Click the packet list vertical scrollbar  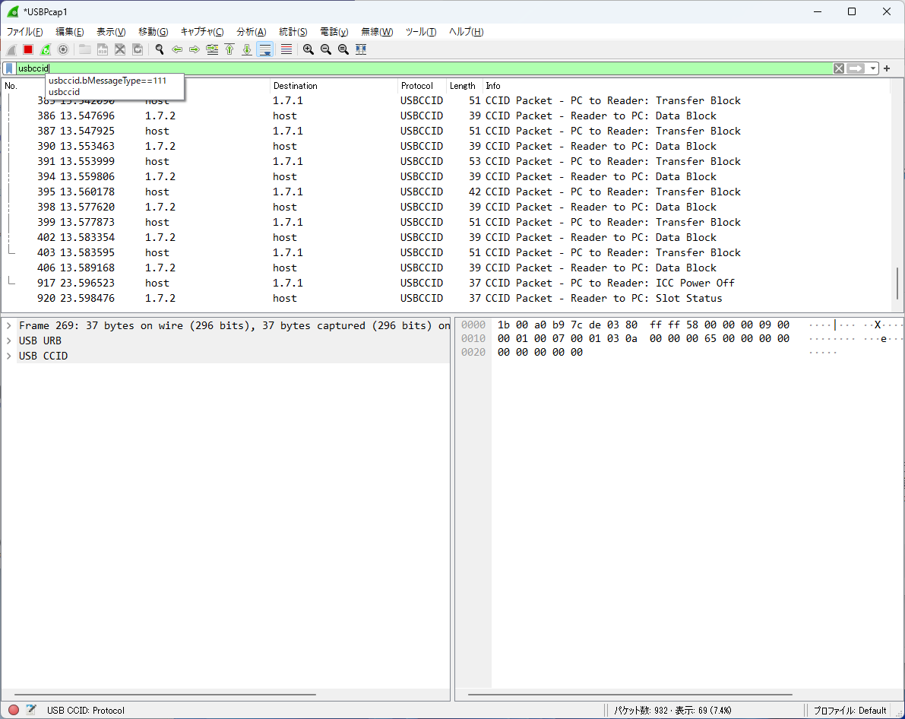coord(897,283)
